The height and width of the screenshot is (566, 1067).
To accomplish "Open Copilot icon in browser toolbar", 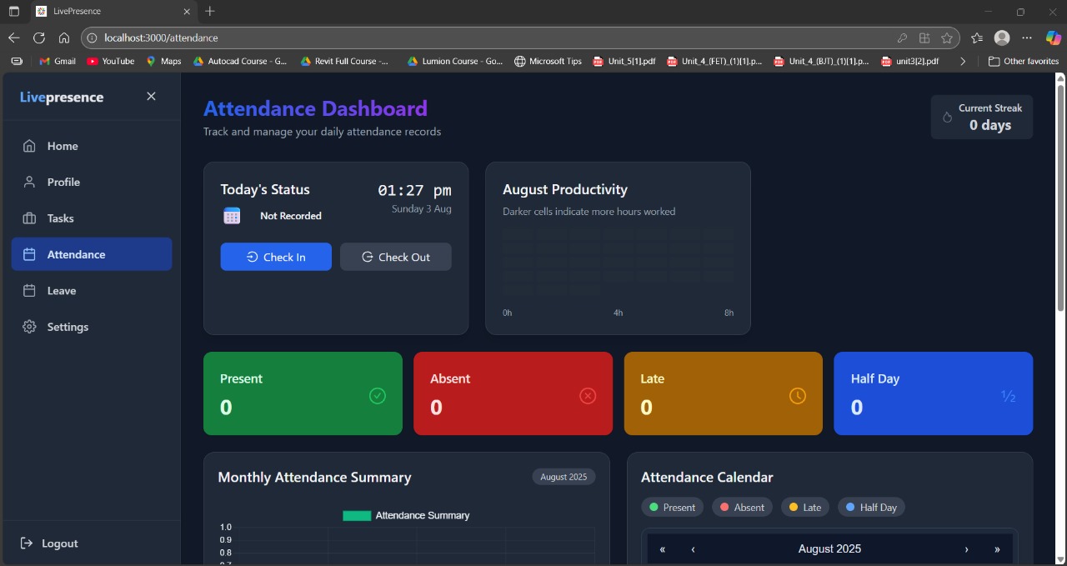I will pyautogui.click(x=1054, y=38).
